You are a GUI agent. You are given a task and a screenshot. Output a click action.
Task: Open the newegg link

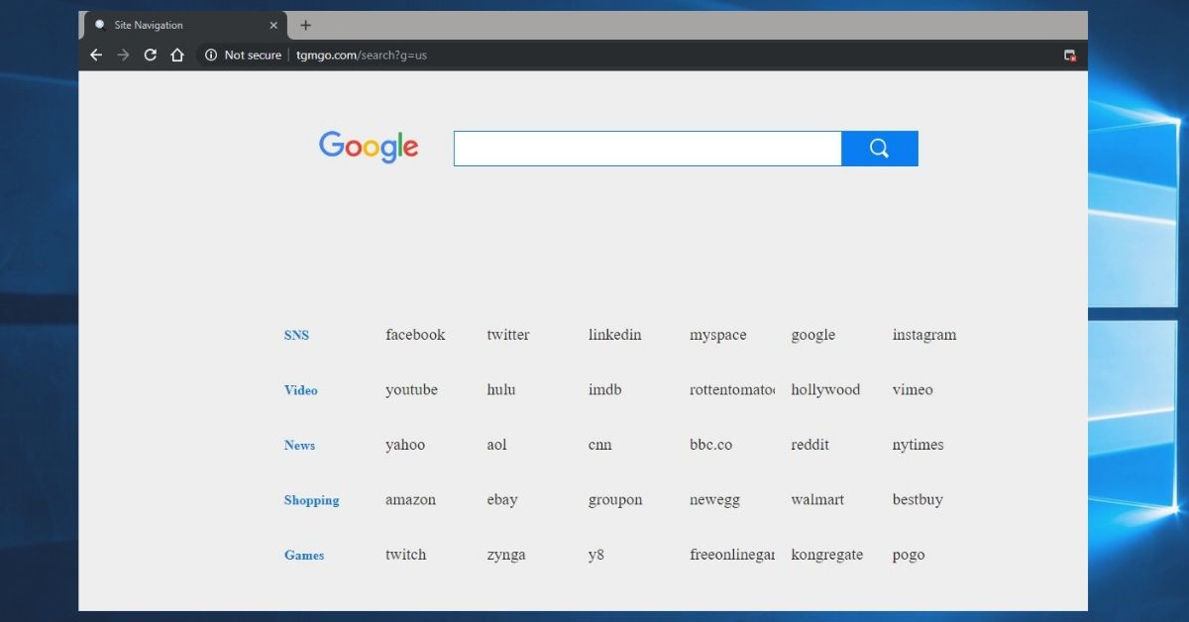[715, 501]
